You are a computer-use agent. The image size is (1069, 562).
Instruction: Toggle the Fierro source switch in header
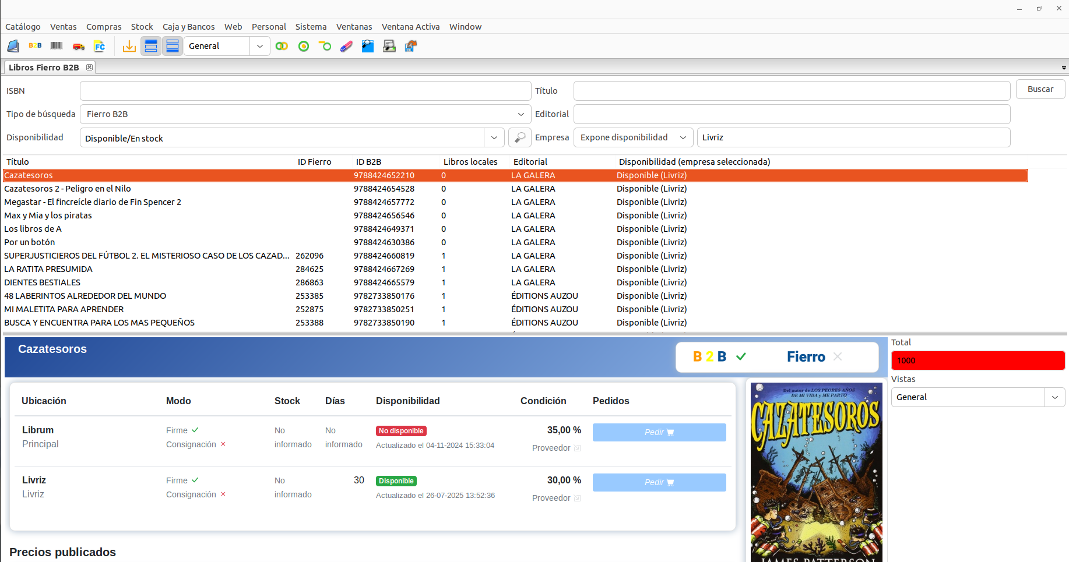814,356
